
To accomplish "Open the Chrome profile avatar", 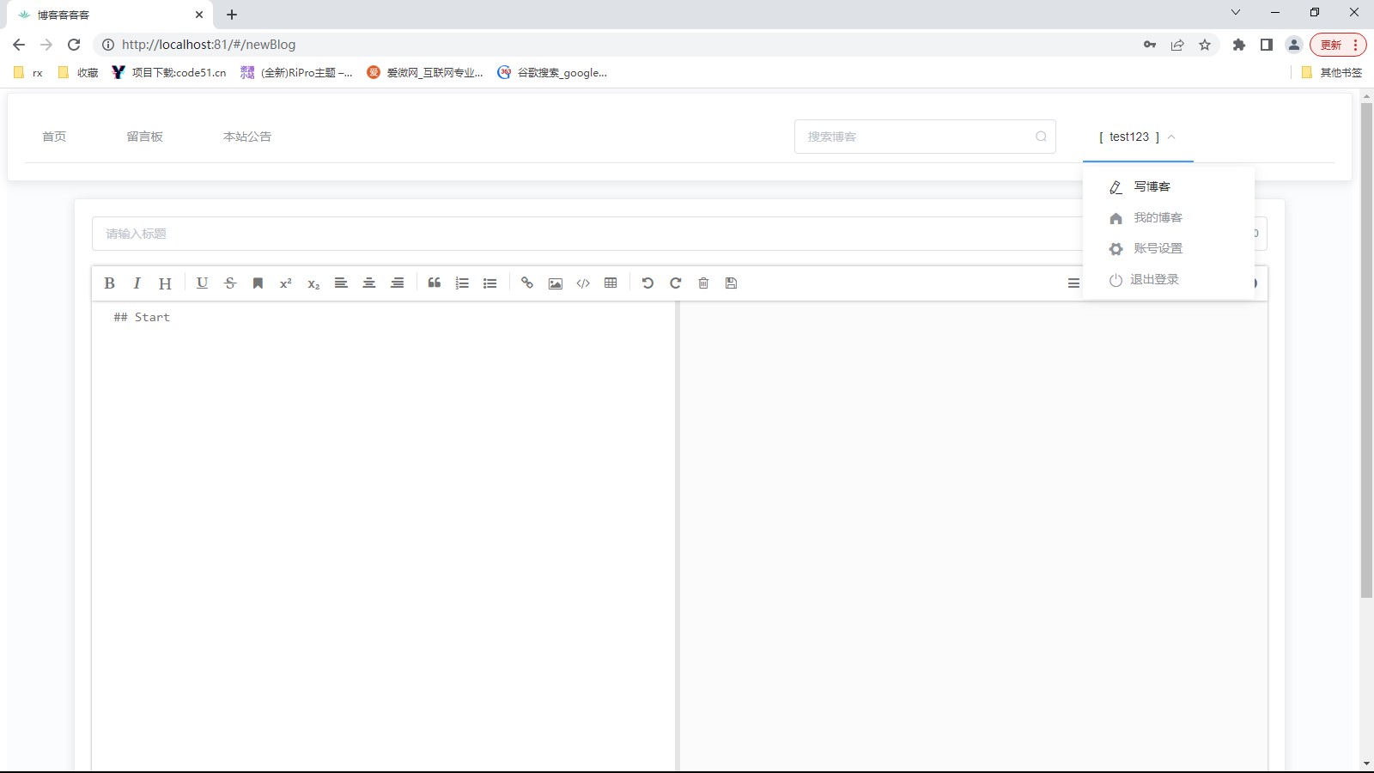I will pos(1293,45).
